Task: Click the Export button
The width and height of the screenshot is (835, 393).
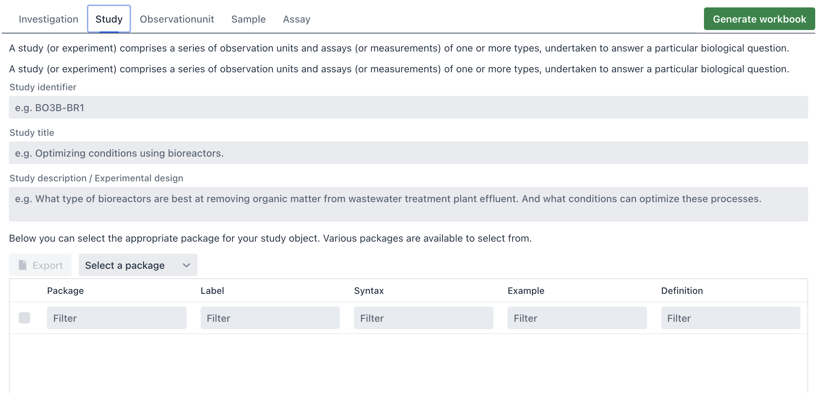Action: tap(40, 265)
